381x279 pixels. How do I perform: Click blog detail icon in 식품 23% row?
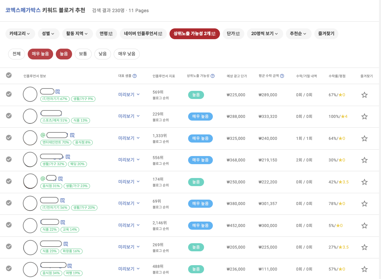[x=66, y=244]
